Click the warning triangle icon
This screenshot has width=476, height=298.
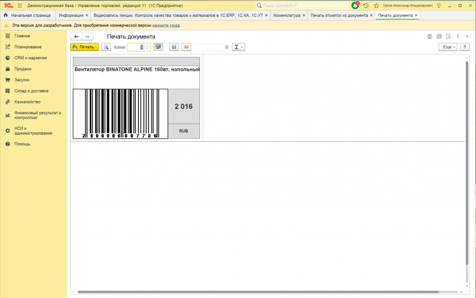click(6, 26)
